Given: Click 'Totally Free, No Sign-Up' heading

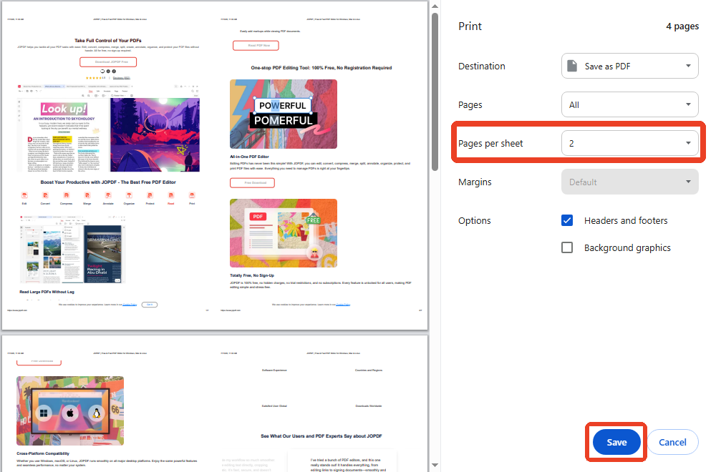Looking at the screenshot, I should pos(252,275).
